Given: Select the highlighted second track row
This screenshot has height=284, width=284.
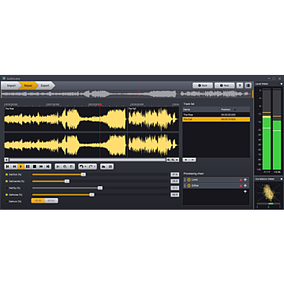Looking at the screenshot, I should (216, 119).
